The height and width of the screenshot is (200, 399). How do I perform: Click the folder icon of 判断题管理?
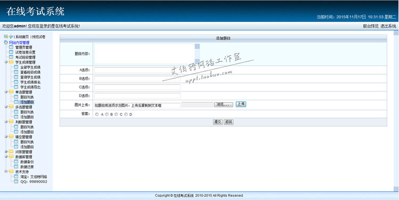pos(11,122)
